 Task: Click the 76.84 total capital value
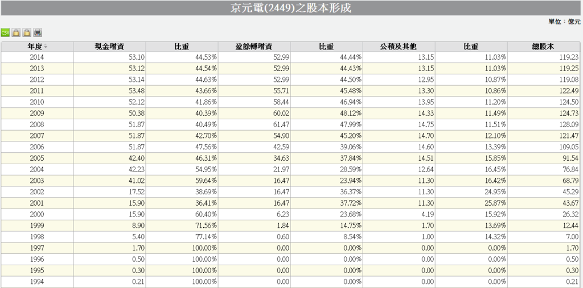(x=572, y=169)
